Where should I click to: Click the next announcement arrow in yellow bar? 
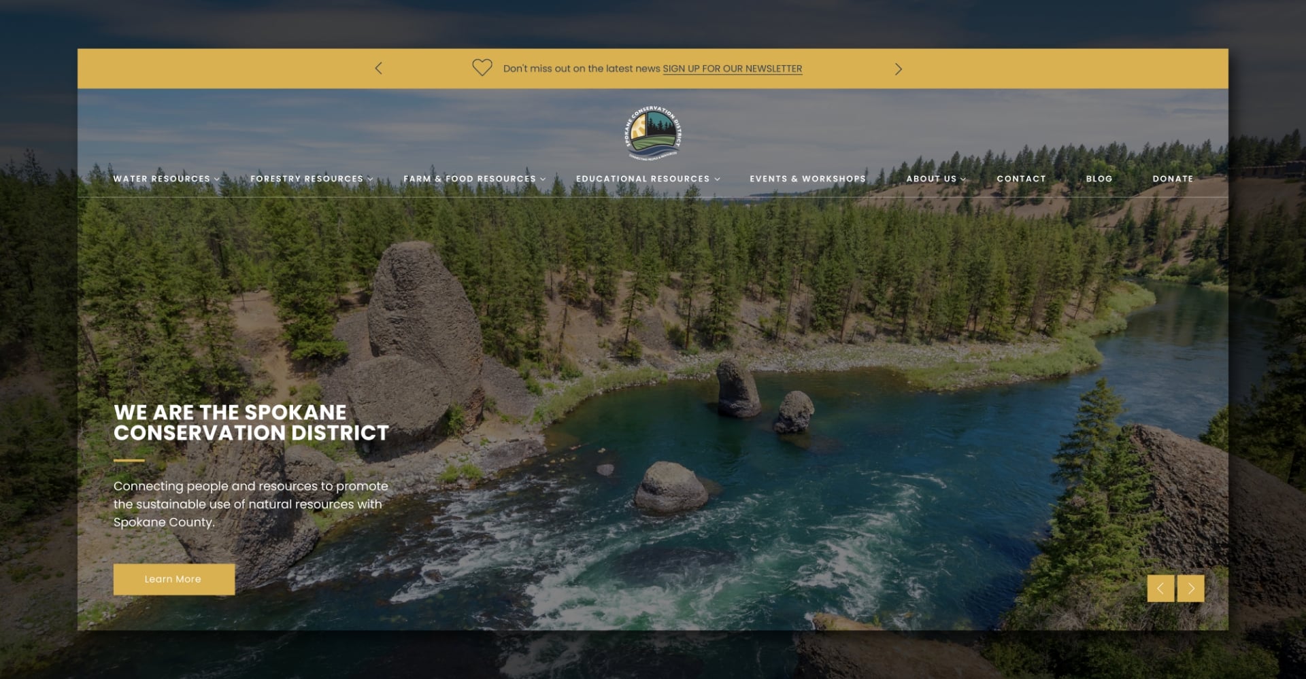click(x=898, y=69)
